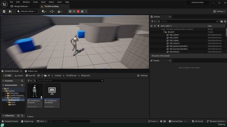
Task: Open the Selection Mode dropdown
Action: [27, 11]
